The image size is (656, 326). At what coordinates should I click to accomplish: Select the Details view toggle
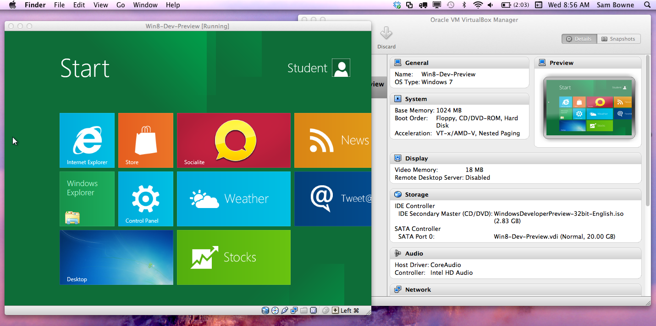pyautogui.click(x=579, y=39)
